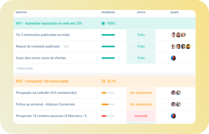This screenshot has height=134, width=209.
Task: Click the avatar on Gerar dois novos cases row
Action: click(x=173, y=58)
